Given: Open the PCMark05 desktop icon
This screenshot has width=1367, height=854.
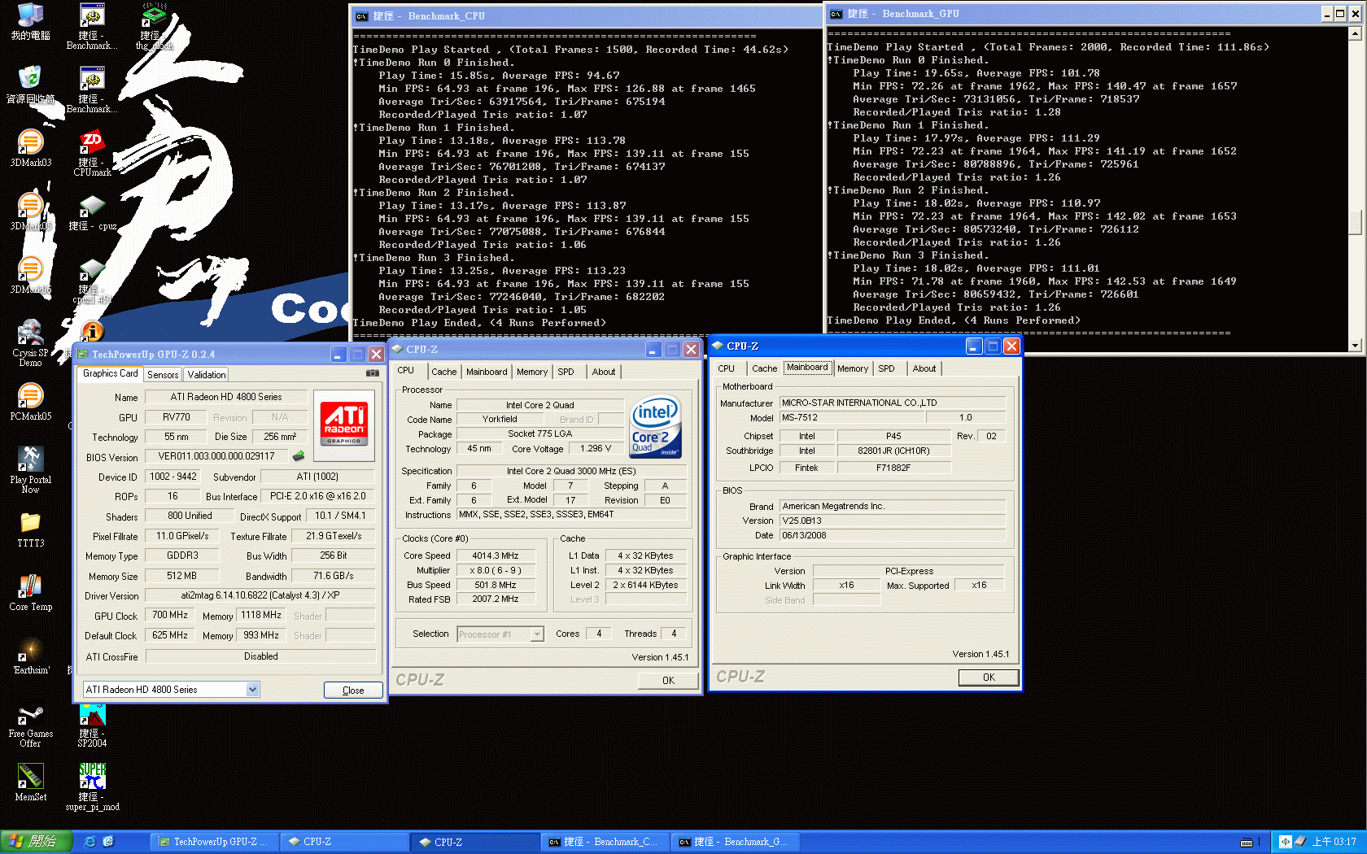Looking at the screenshot, I should tap(30, 402).
